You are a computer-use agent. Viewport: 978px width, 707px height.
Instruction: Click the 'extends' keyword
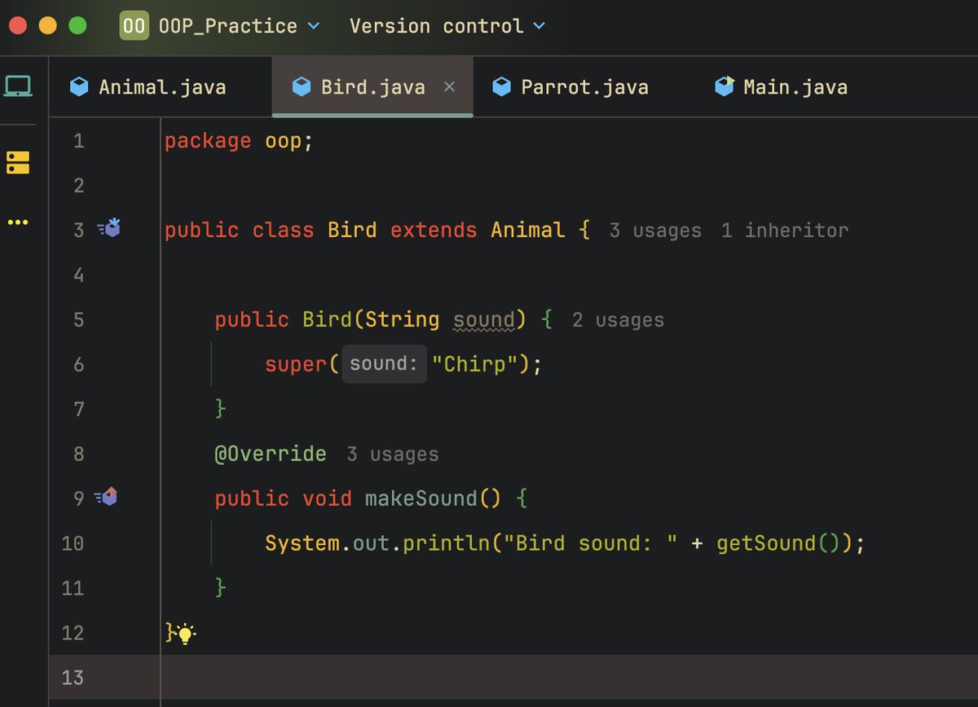(x=434, y=230)
